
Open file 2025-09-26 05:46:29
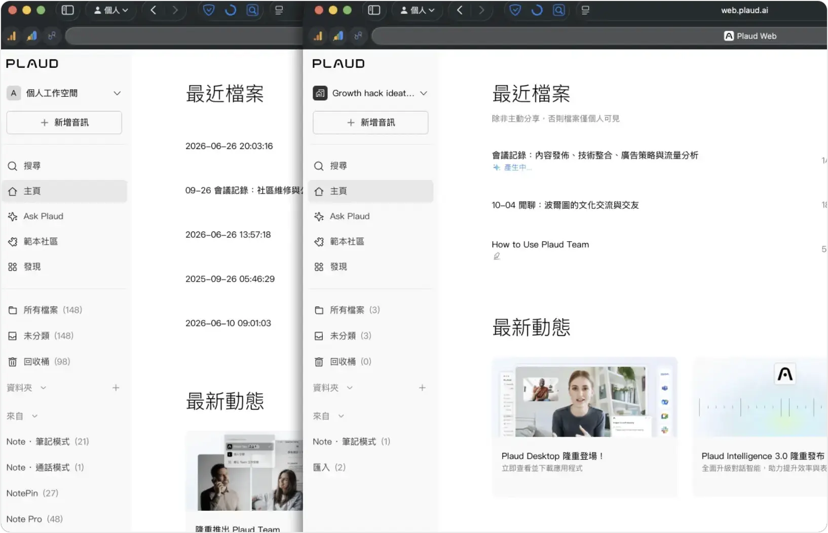[x=230, y=279]
